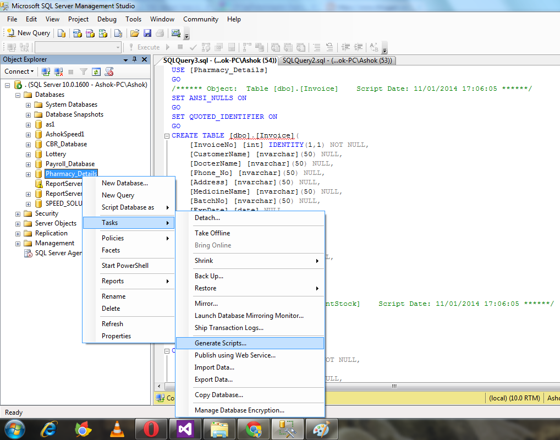Viewport: 560px width, 440px height.
Task: Click the Open File folder icon
Action: [135, 33]
